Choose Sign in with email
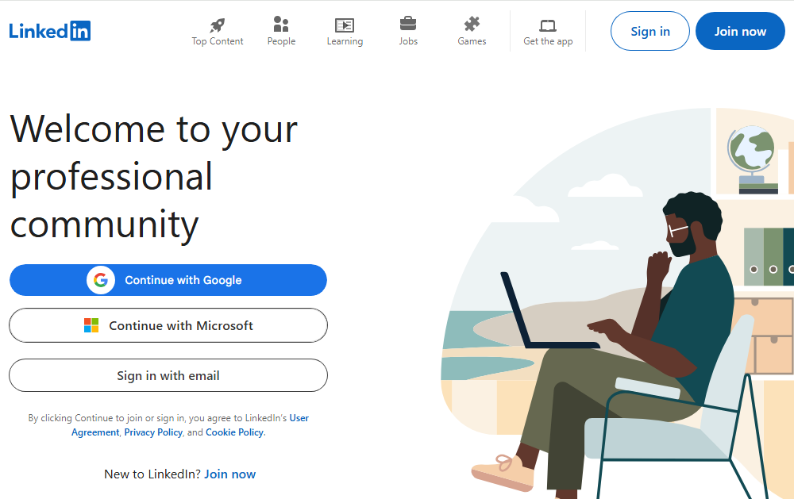Image resolution: width=794 pixels, height=499 pixels. click(168, 375)
